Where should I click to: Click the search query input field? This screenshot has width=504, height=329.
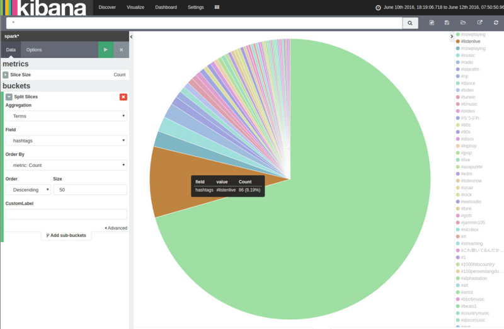click(204, 23)
